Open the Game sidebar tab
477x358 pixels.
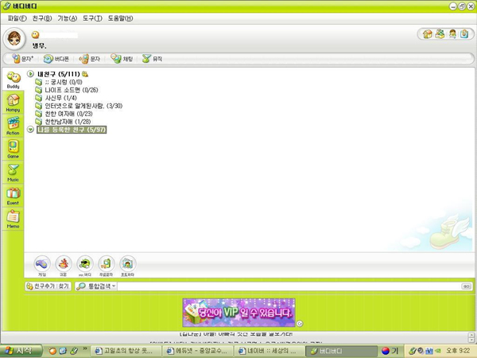(13, 149)
